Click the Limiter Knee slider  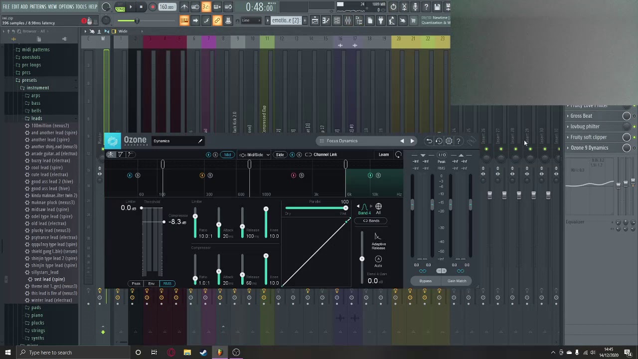(266, 223)
